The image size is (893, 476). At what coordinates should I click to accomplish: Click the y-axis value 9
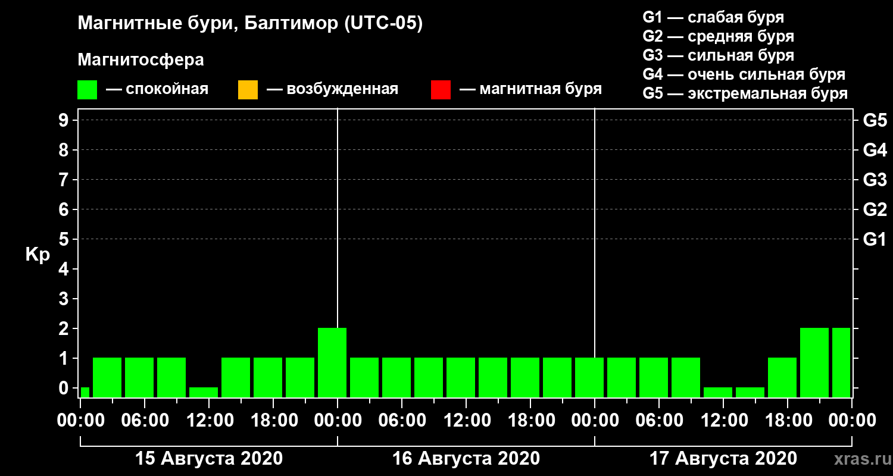pyautogui.click(x=65, y=120)
